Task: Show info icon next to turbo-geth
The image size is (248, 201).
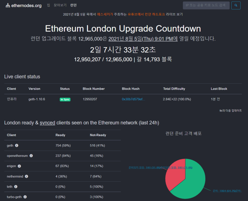Action: pyautogui.click(x=25, y=197)
